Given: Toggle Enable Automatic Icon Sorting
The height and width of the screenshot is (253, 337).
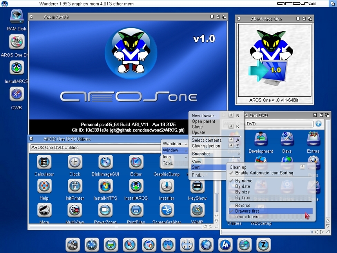Looking at the screenshot, I should pyautogui.click(x=264, y=173).
